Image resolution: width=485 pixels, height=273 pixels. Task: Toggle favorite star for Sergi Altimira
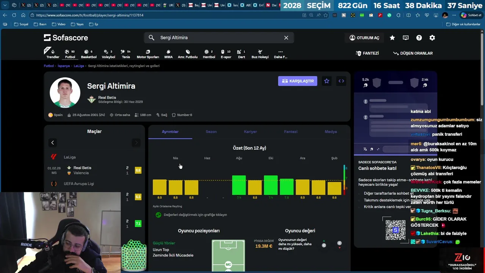pyautogui.click(x=327, y=81)
